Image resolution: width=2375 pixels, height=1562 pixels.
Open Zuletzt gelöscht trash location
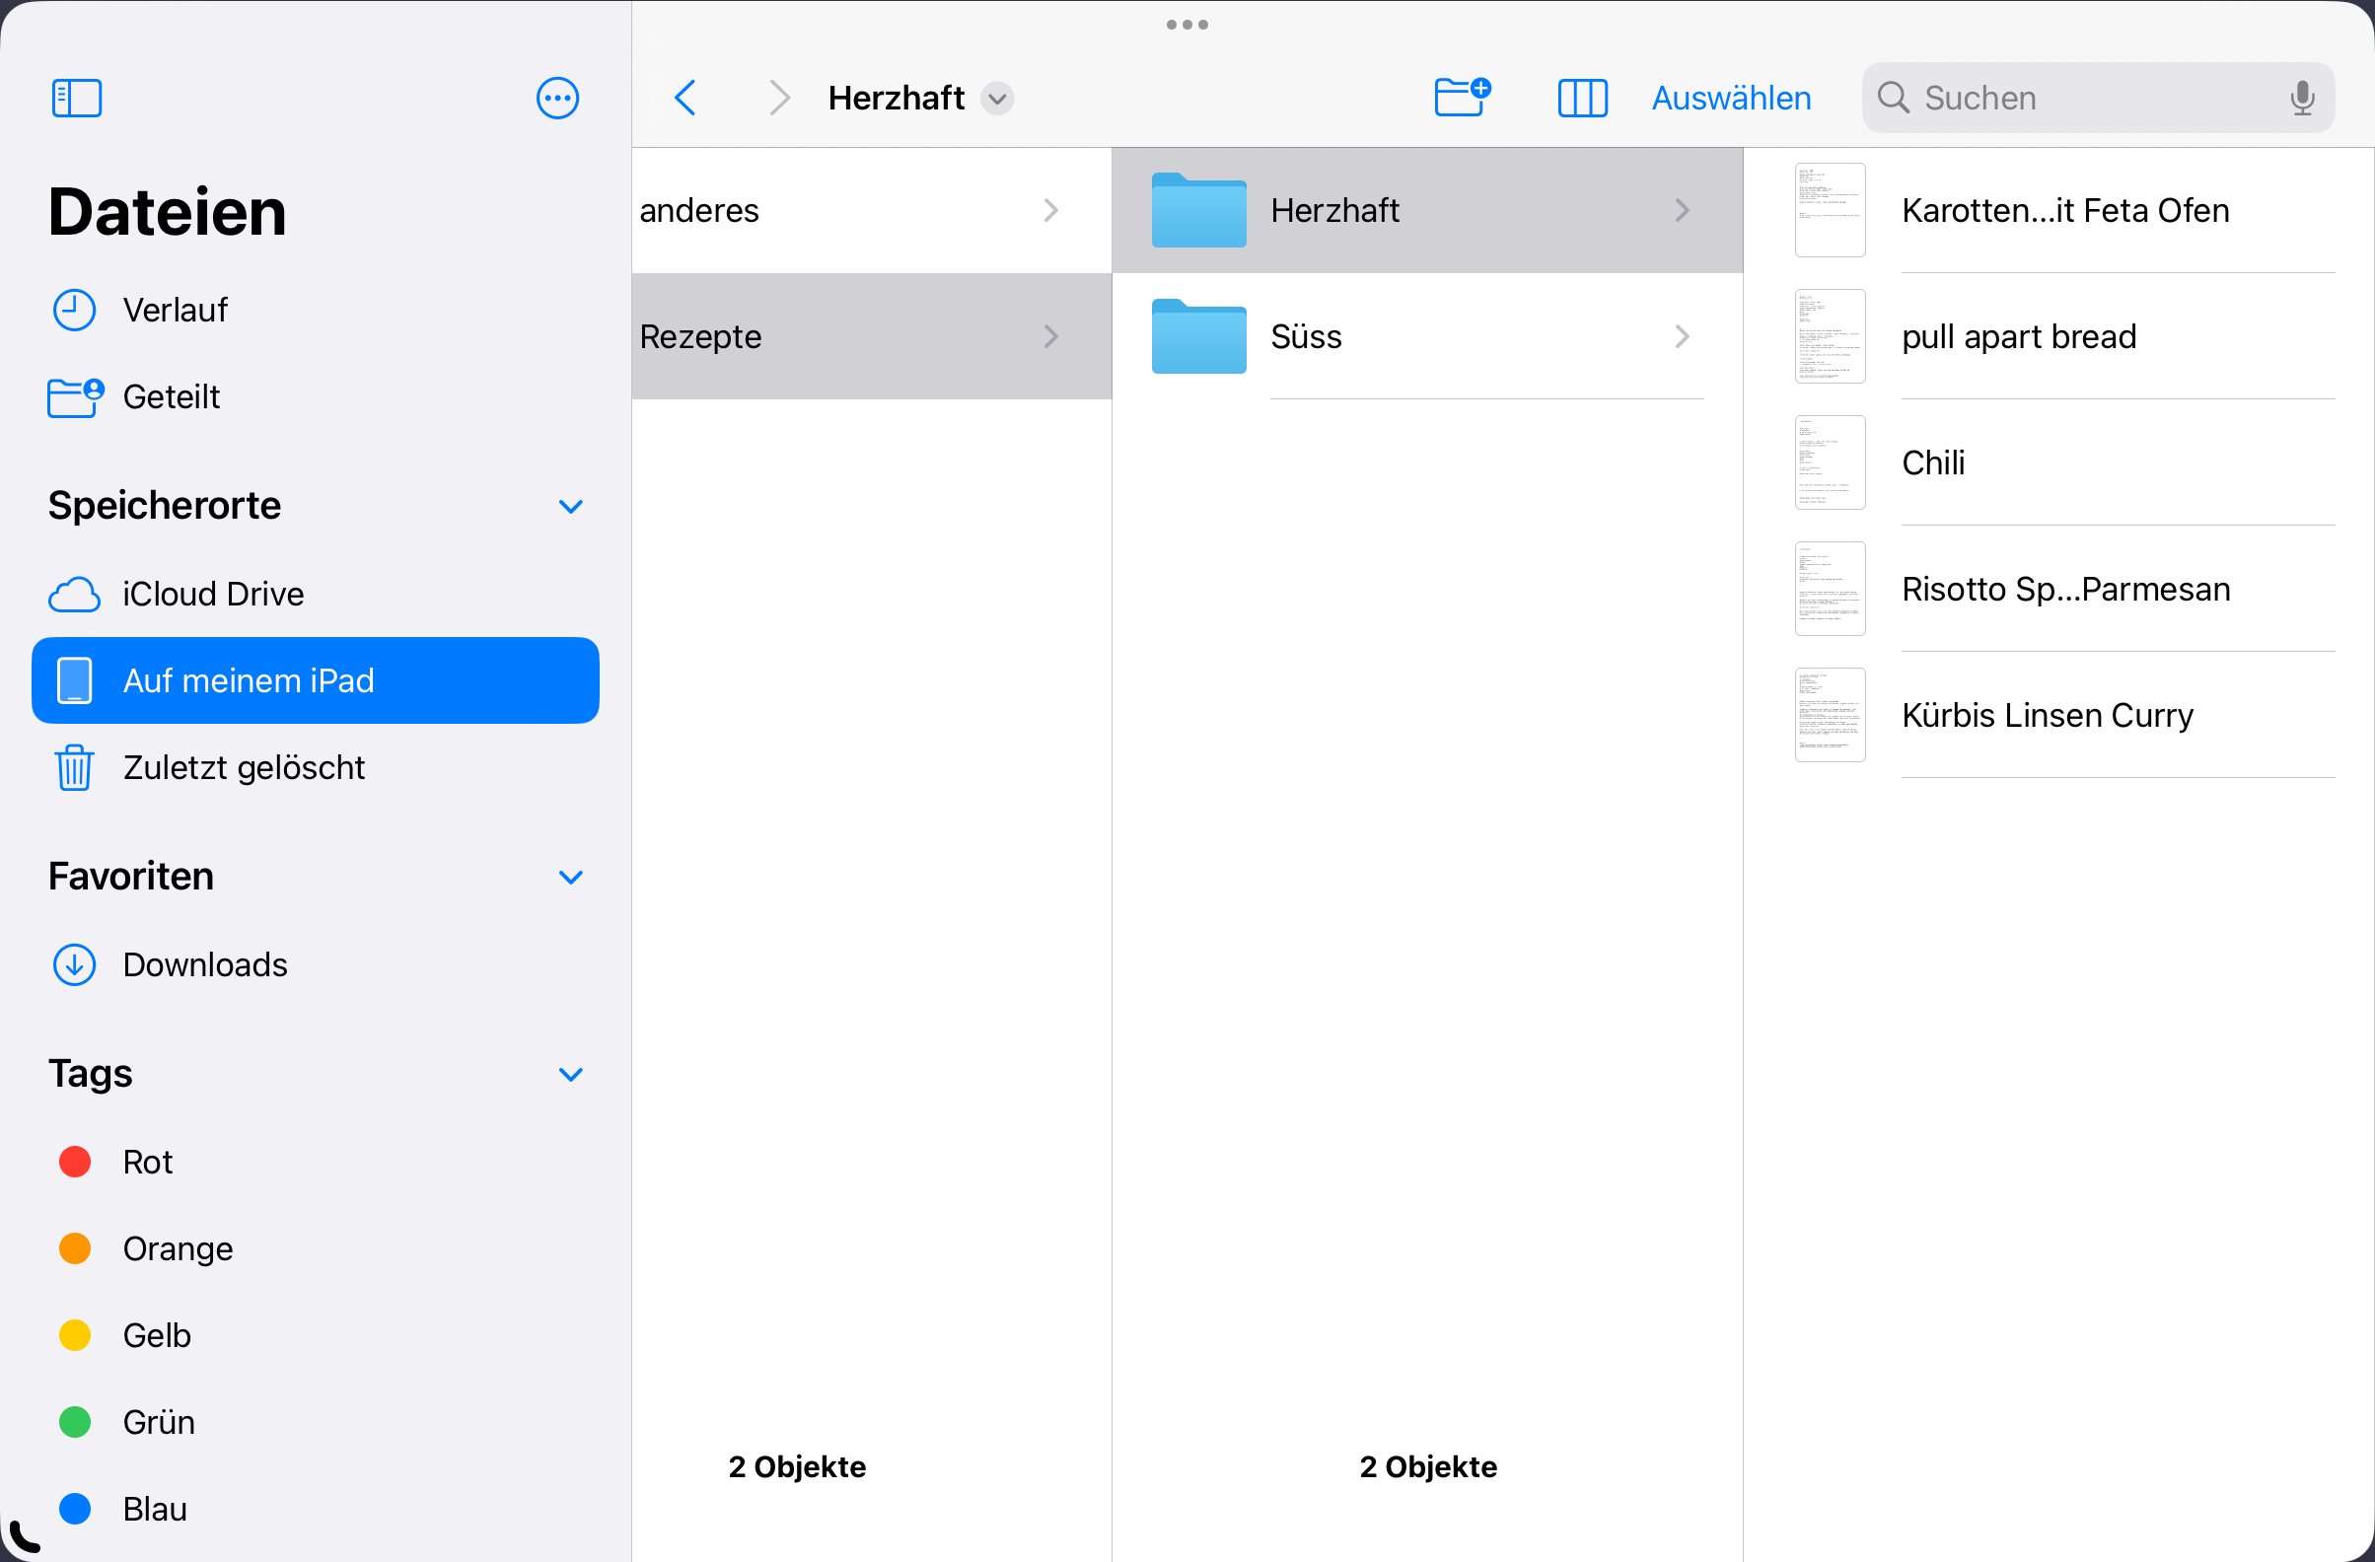[244, 767]
